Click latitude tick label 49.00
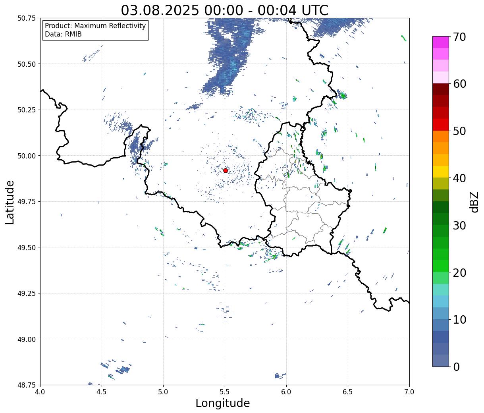Image resolution: width=484 pixels, height=413 pixels. coord(26,339)
